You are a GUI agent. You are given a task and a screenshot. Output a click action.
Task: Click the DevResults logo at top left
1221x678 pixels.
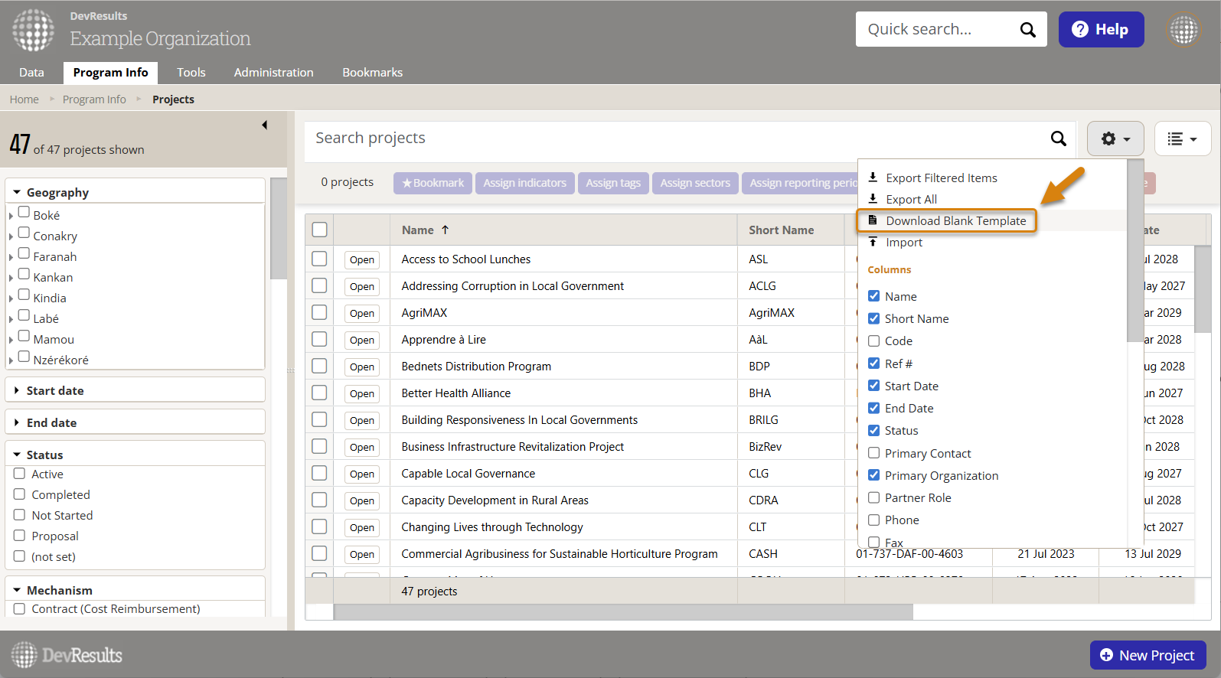pyautogui.click(x=34, y=31)
